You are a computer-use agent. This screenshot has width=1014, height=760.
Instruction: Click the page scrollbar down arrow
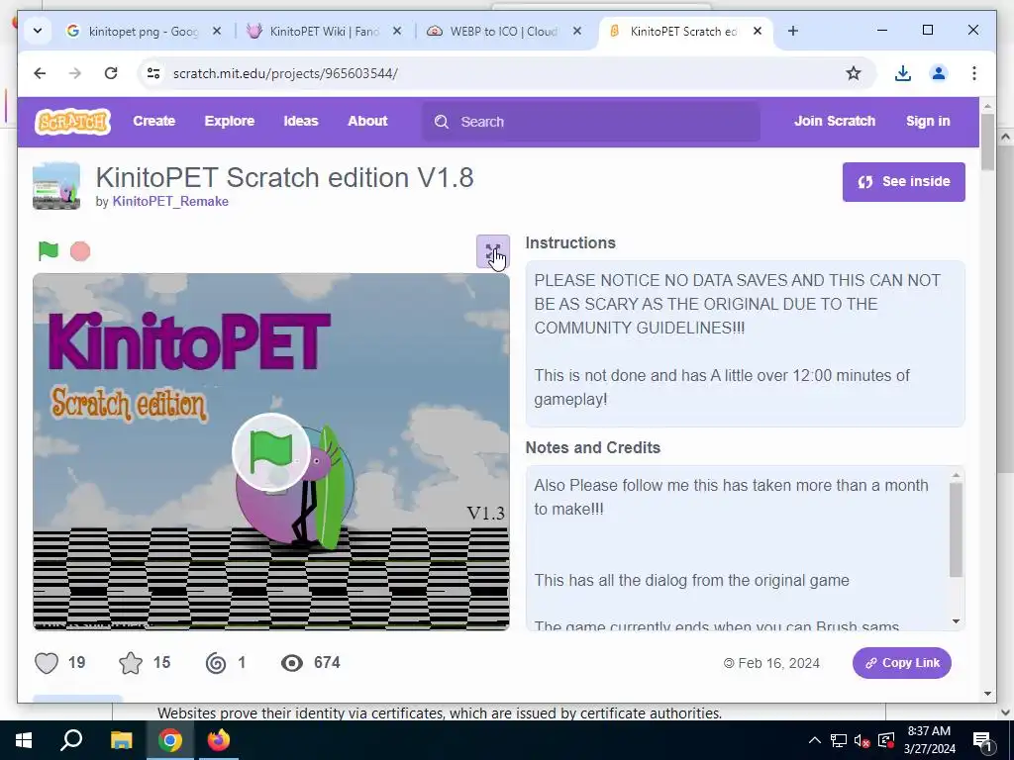pos(987,694)
